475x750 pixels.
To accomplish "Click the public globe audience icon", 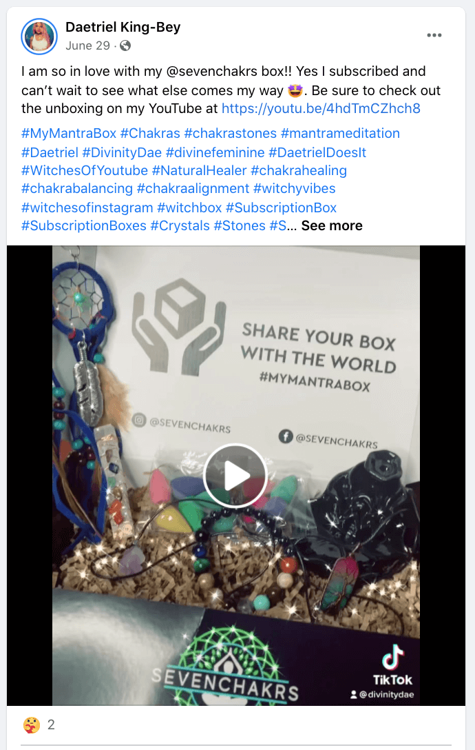I will [x=125, y=45].
